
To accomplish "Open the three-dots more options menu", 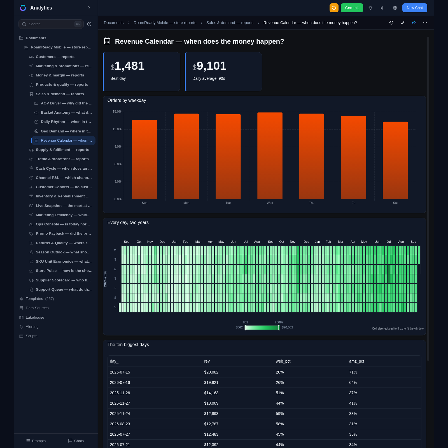I will [425, 23].
